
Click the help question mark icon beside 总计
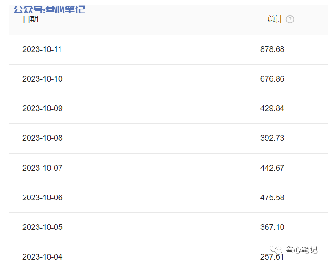[x=290, y=19]
